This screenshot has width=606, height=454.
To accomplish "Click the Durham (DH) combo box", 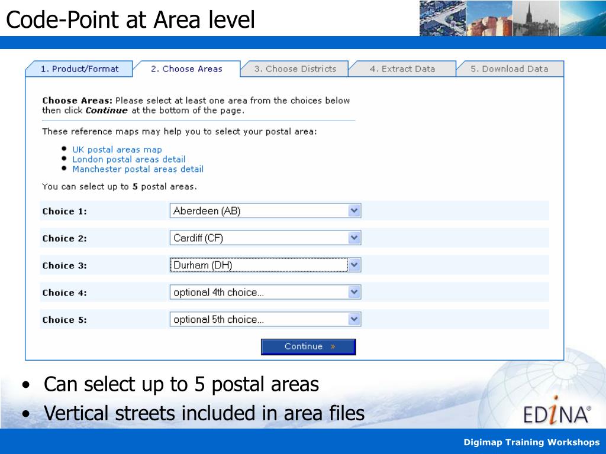I will click(266, 265).
